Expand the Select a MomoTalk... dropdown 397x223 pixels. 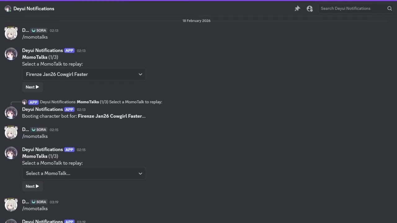84,173
